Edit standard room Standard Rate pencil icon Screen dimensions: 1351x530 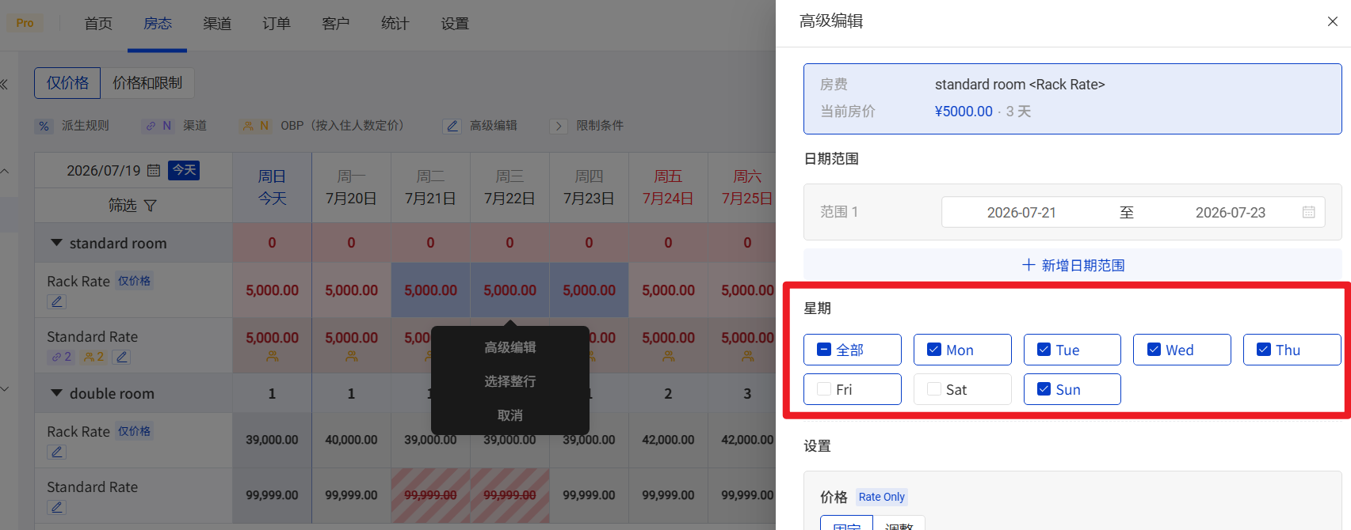[x=121, y=357]
